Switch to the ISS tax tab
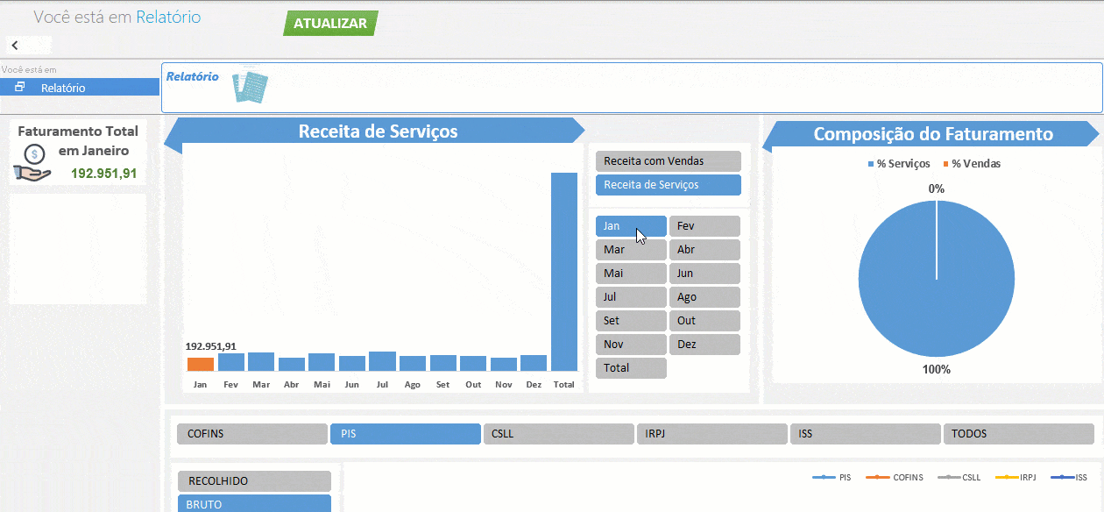 (x=866, y=434)
